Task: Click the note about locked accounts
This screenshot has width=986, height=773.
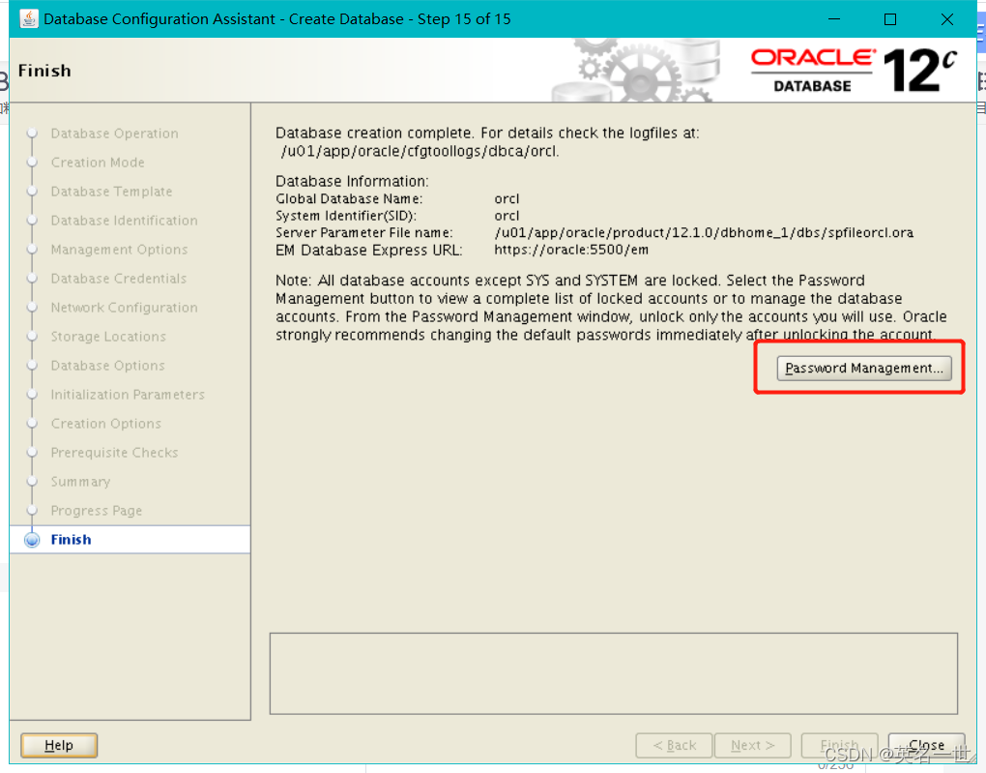Action: click(611, 308)
